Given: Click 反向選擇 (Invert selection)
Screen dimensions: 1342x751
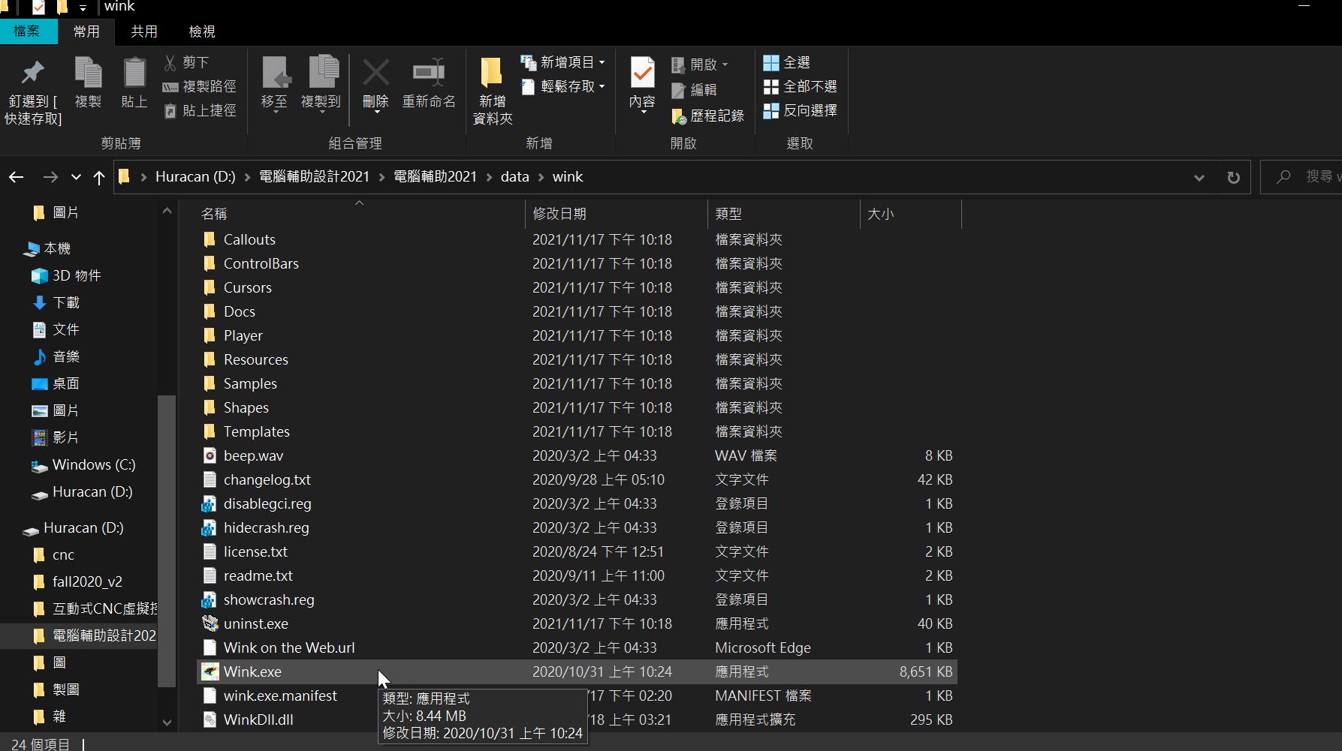Looking at the screenshot, I should click(800, 111).
